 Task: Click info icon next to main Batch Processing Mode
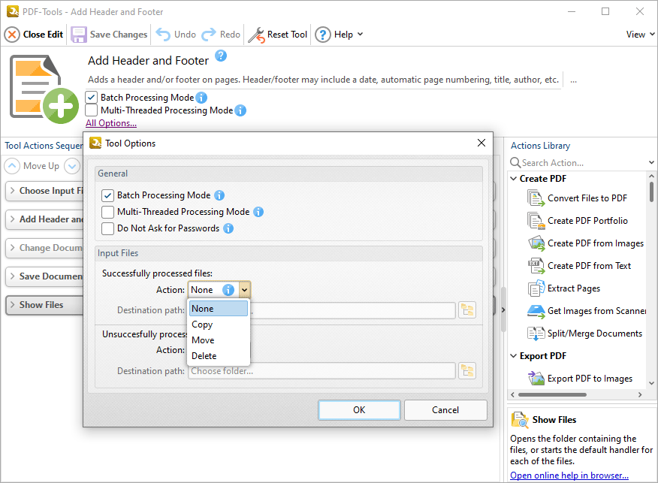pyautogui.click(x=201, y=98)
